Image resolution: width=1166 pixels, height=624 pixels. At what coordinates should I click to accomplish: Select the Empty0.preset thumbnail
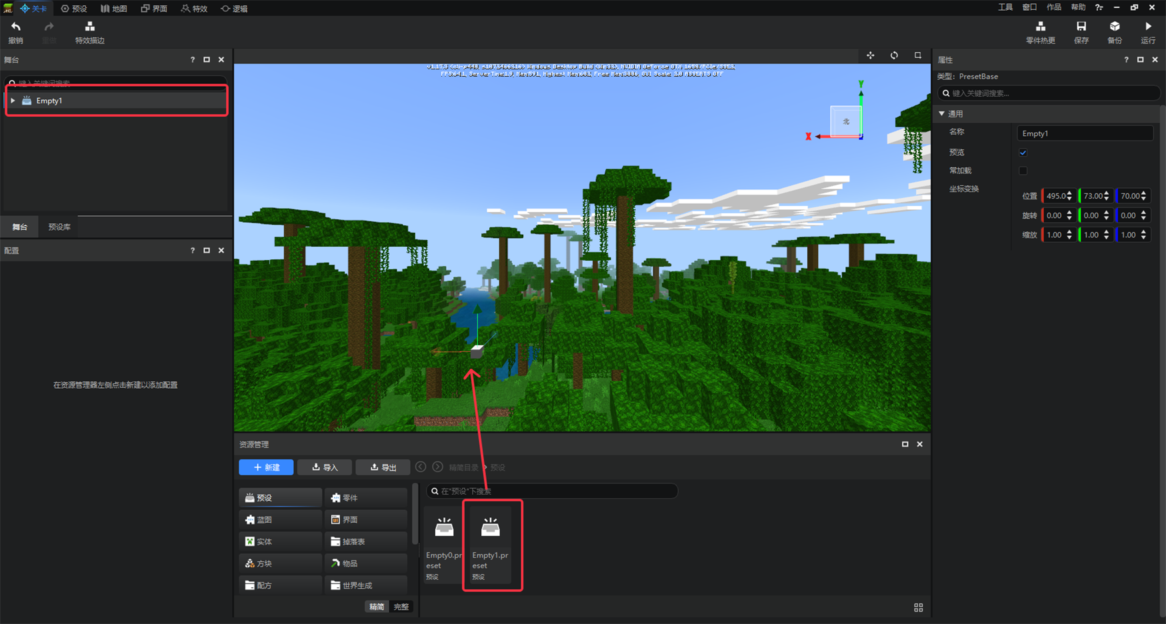point(444,545)
